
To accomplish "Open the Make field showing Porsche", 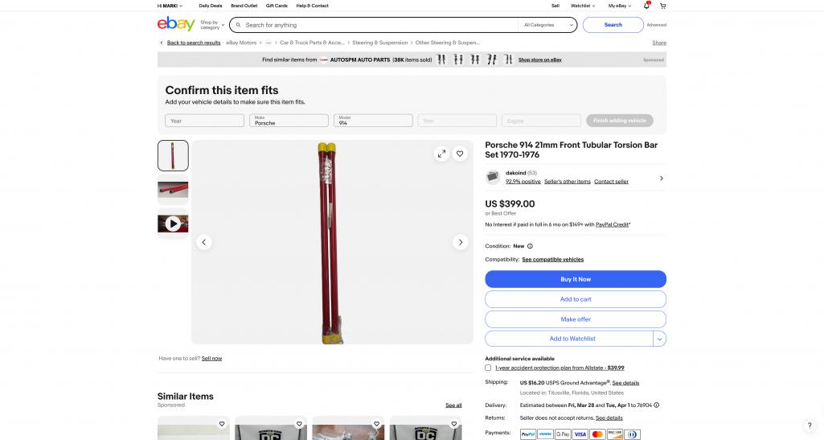I will tap(289, 121).
